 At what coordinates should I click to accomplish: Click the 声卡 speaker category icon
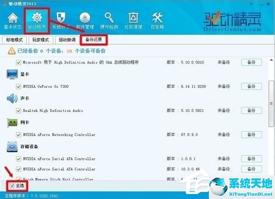click(12, 98)
